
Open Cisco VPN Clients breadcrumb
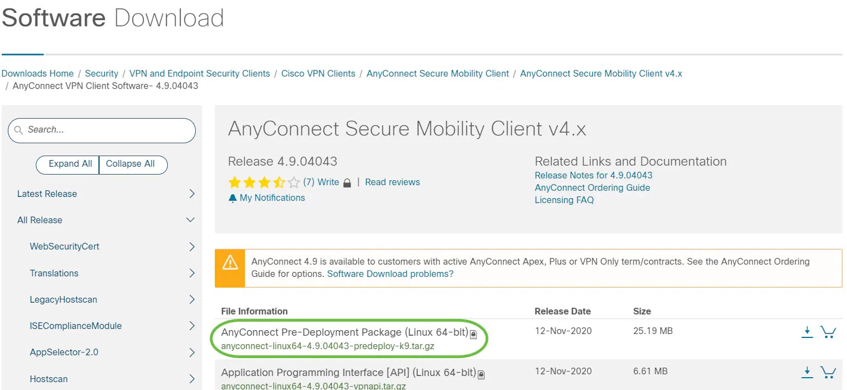(318, 73)
